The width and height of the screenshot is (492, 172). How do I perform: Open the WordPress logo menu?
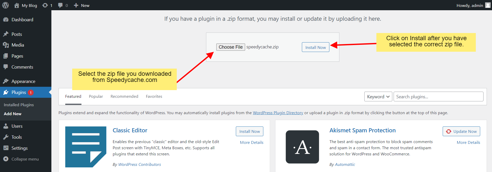point(5,5)
